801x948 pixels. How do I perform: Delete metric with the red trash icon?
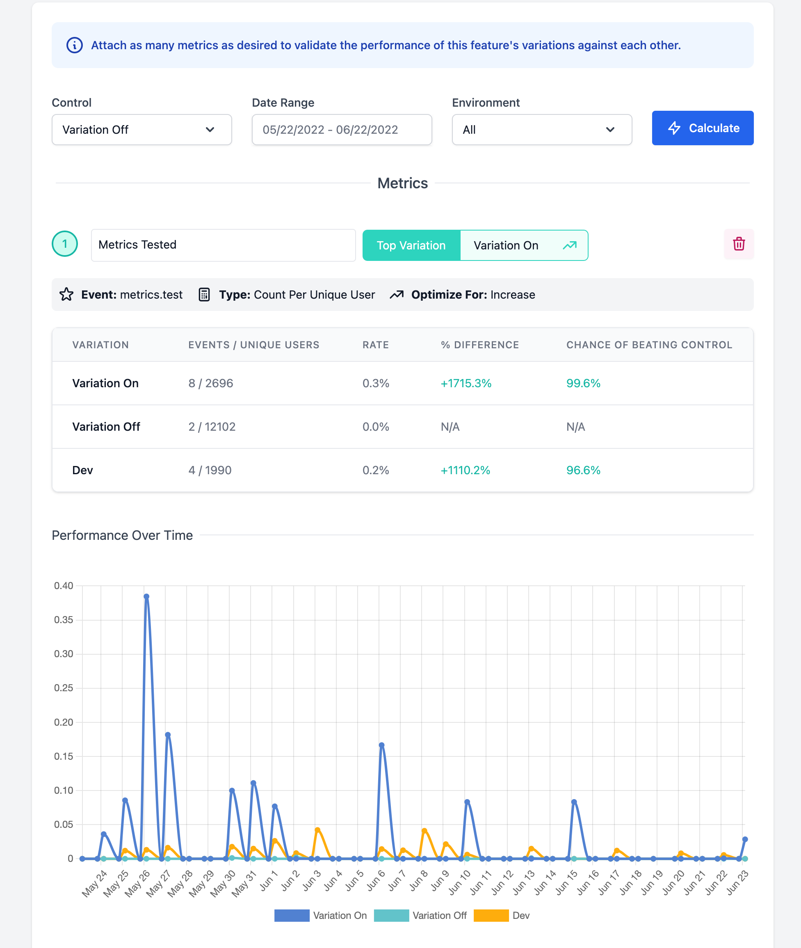tap(738, 244)
